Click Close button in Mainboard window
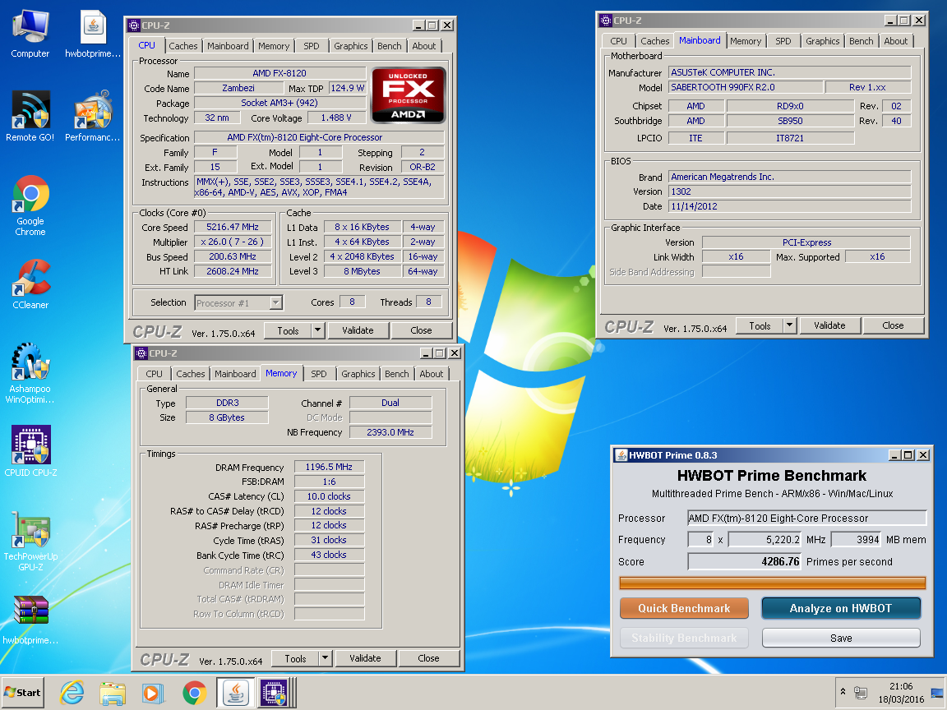Image resolution: width=947 pixels, height=710 pixels. tap(893, 326)
